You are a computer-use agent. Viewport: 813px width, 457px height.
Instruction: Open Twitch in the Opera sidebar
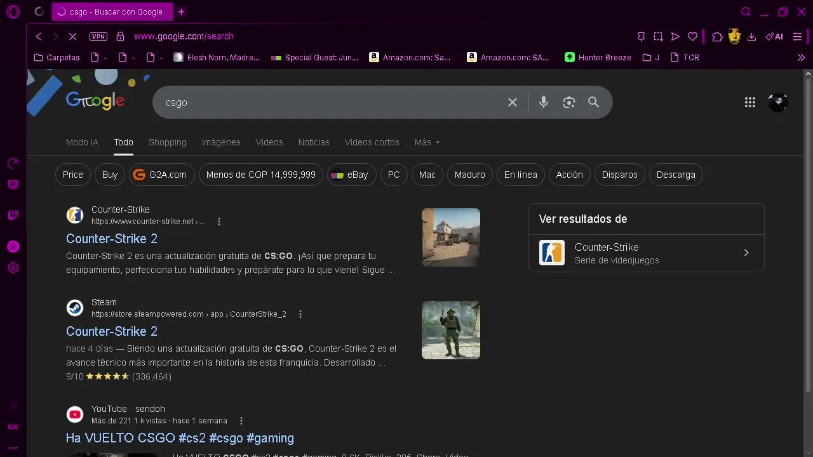[13, 215]
